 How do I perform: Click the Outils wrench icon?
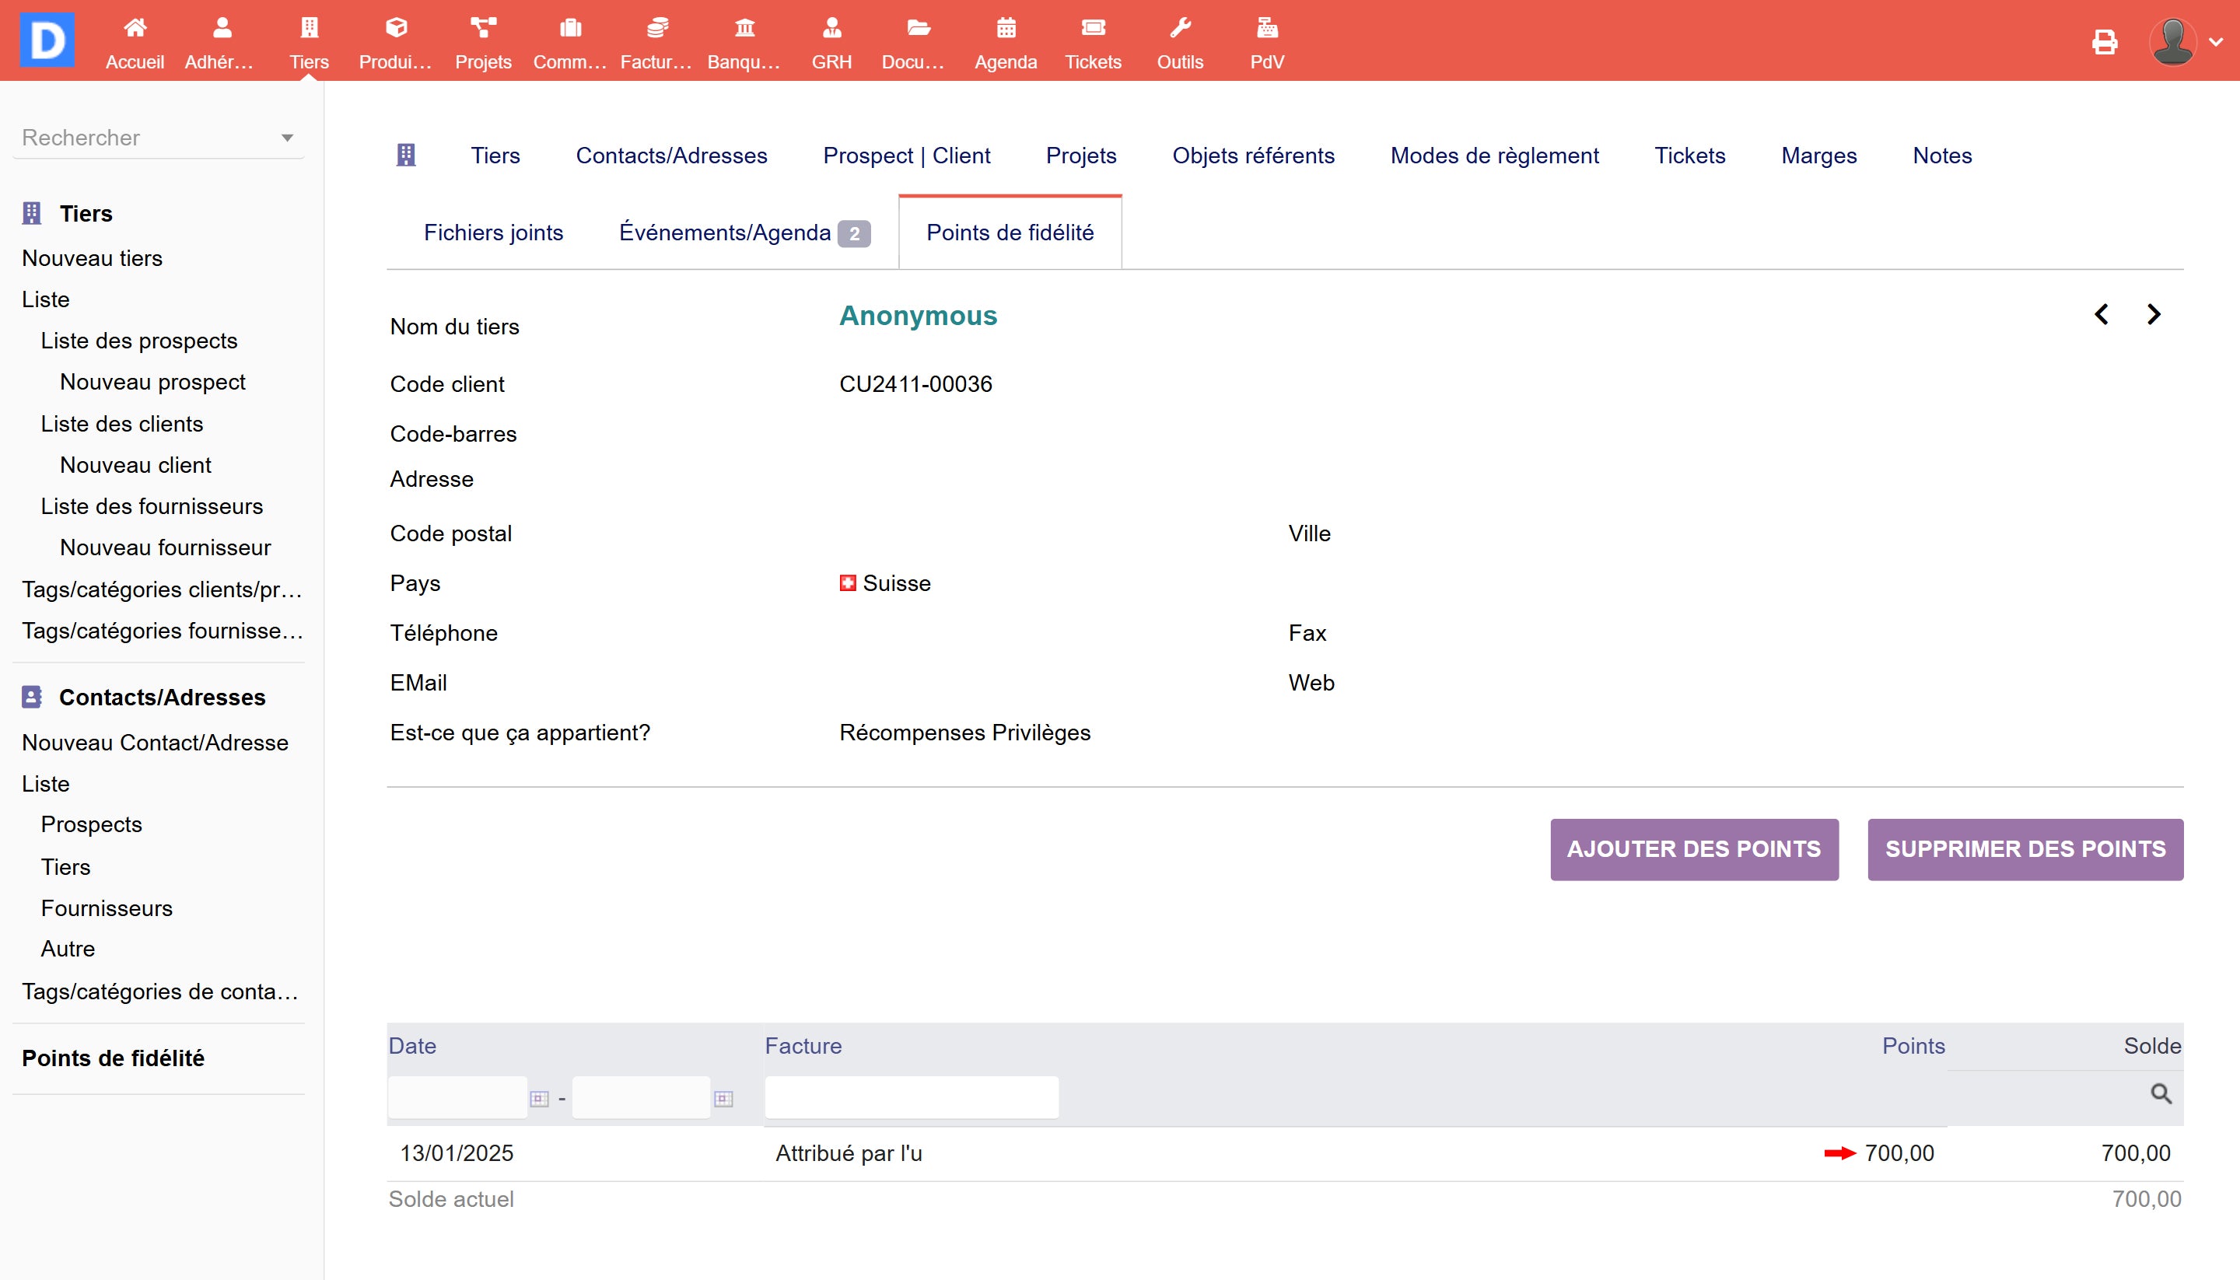(x=1180, y=28)
